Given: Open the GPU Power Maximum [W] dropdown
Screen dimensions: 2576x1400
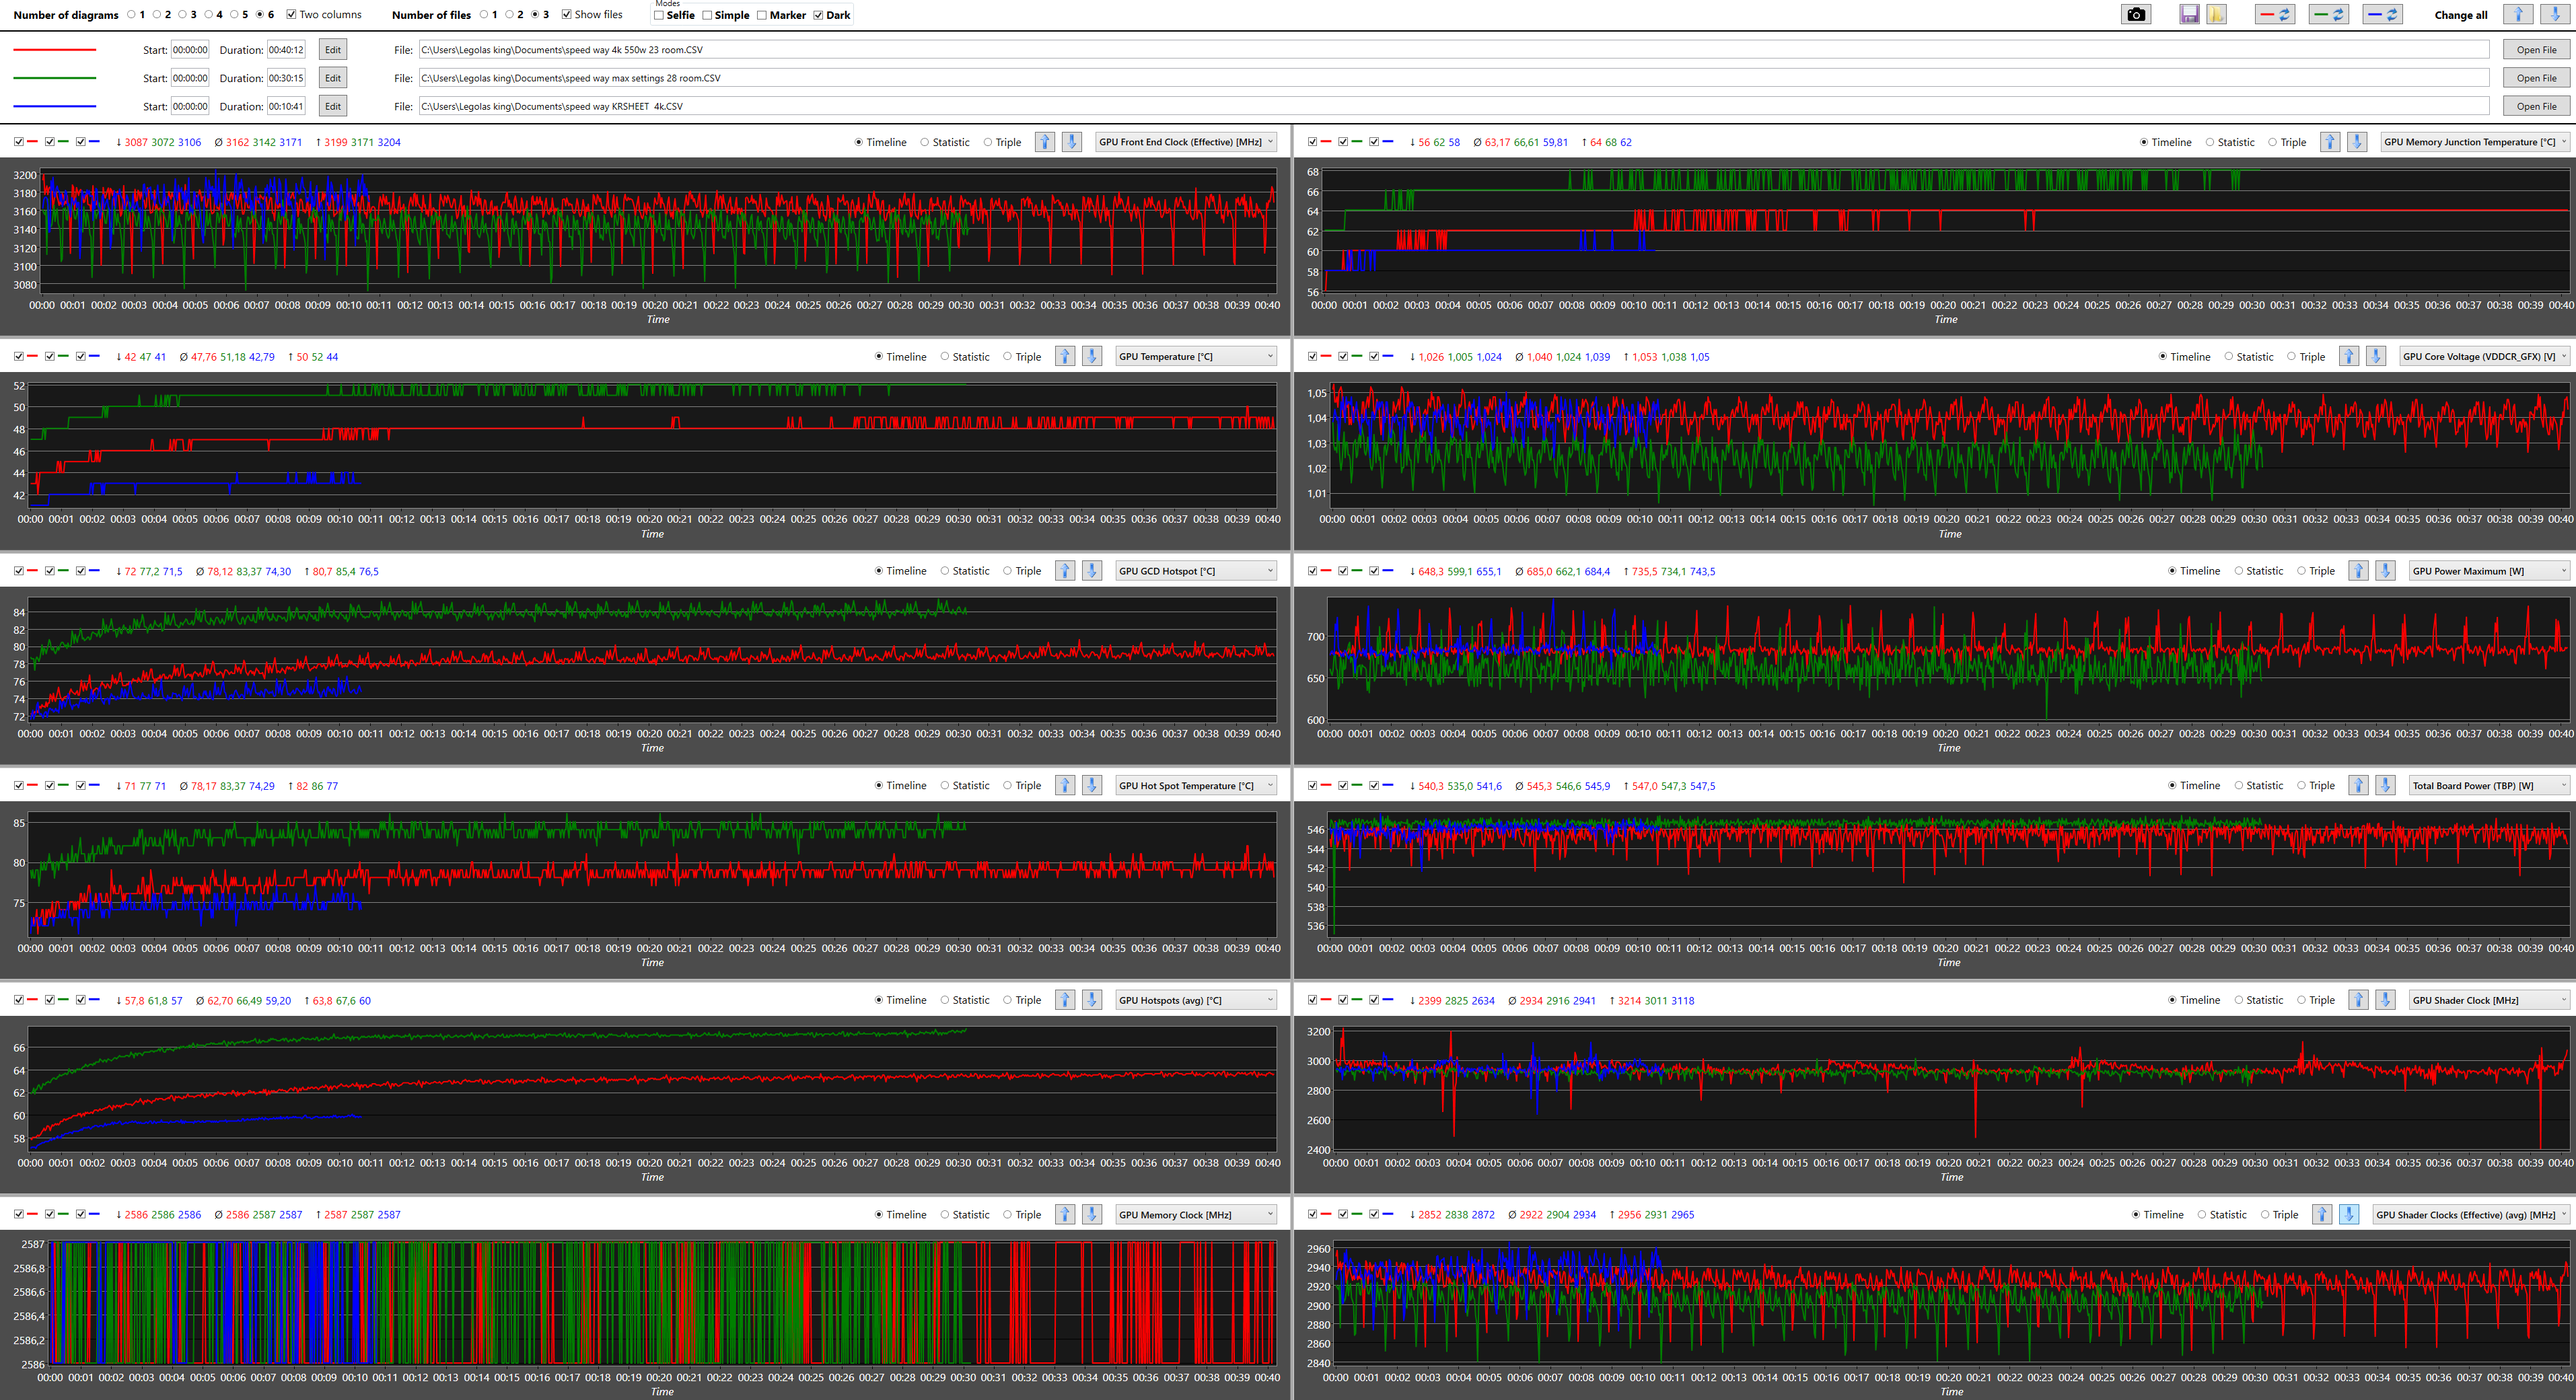Looking at the screenshot, I should [x=2489, y=571].
